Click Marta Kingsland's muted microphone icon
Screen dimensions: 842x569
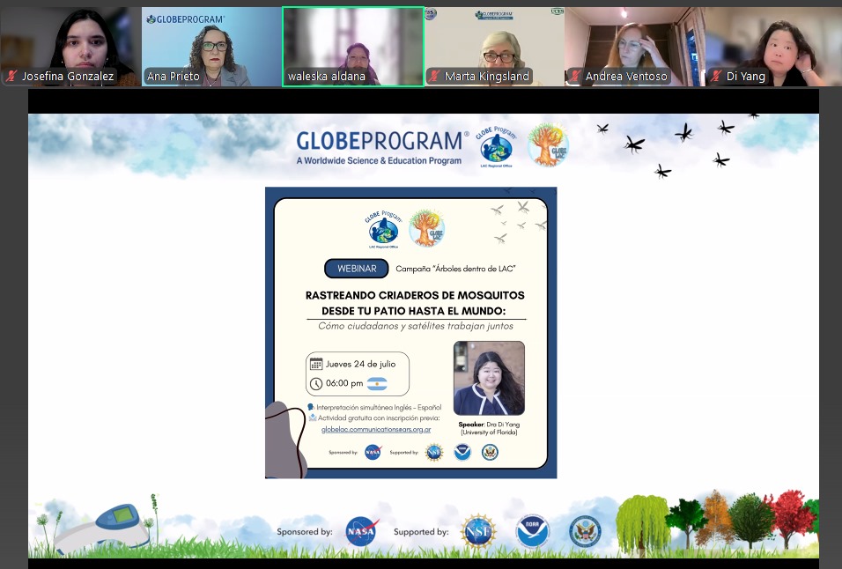pos(434,77)
